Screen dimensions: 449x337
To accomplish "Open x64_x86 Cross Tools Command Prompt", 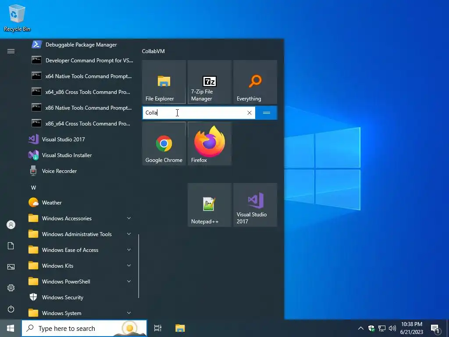I will coord(82,92).
